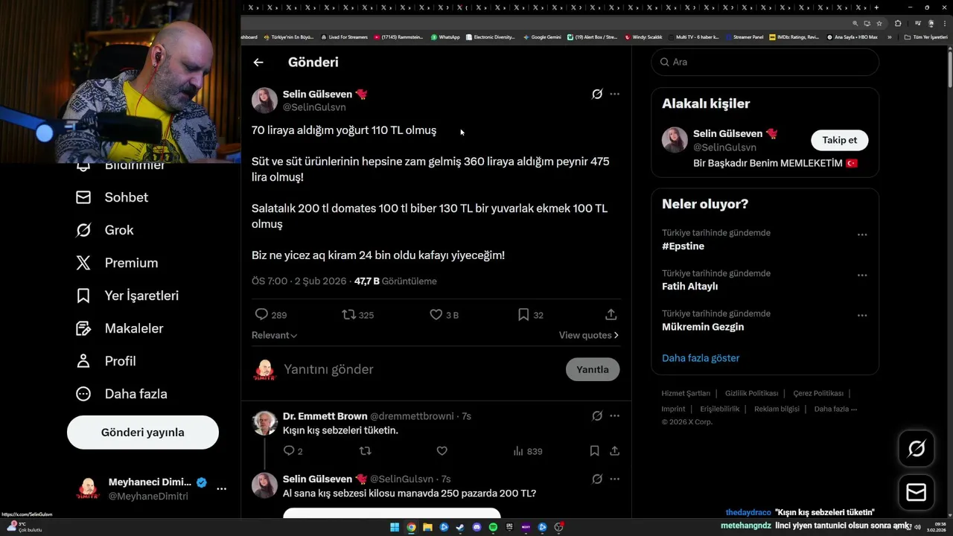The image size is (953, 536).
Task: Expand the bookmarks bar overflow chevron
Action: 889,36
